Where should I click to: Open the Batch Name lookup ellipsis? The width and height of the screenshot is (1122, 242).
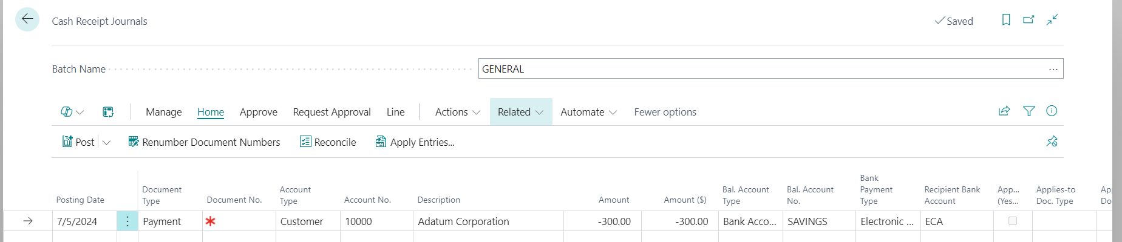pyautogui.click(x=1053, y=69)
